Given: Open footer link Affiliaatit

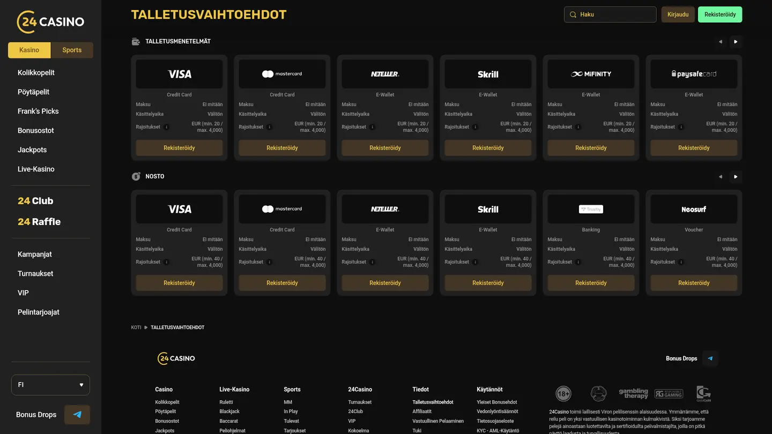Looking at the screenshot, I should pos(422,411).
